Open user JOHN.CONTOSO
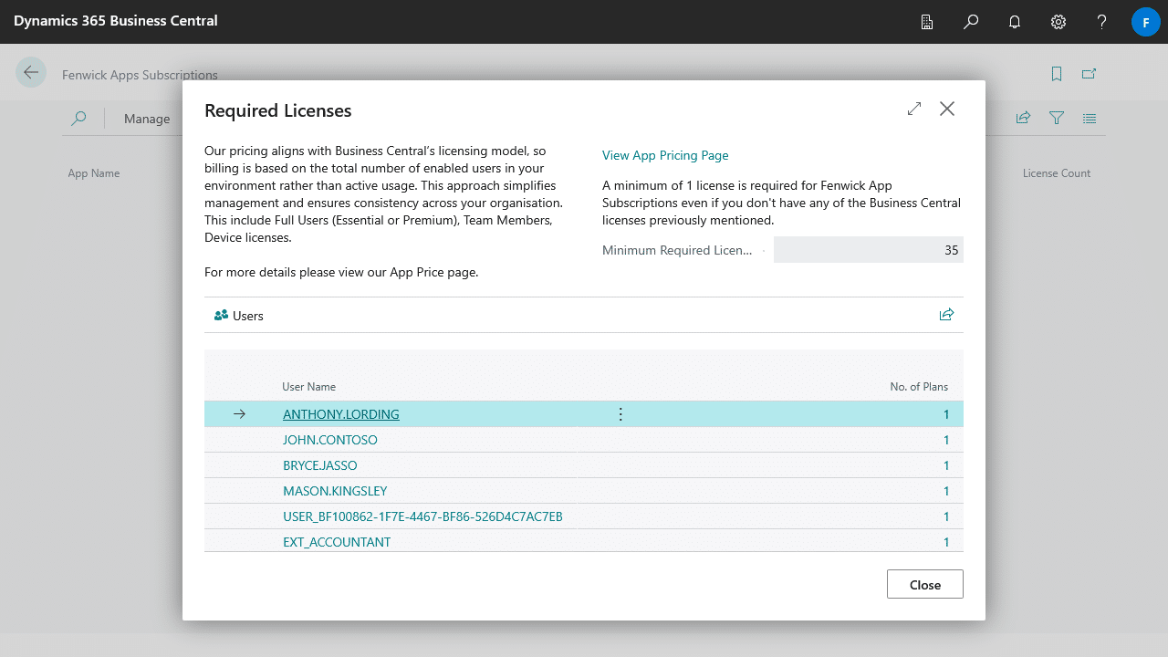Image resolution: width=1168 pixels, height=657 pixels. pos(330,440)
